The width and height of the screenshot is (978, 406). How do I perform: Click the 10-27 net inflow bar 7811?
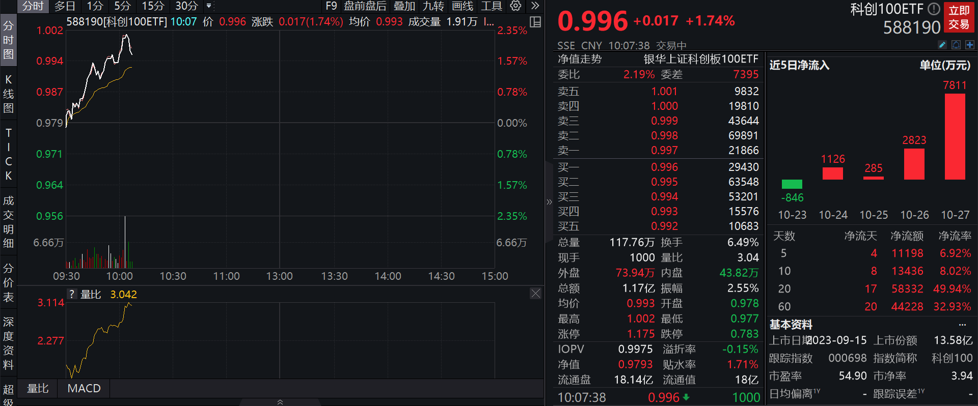955,136
